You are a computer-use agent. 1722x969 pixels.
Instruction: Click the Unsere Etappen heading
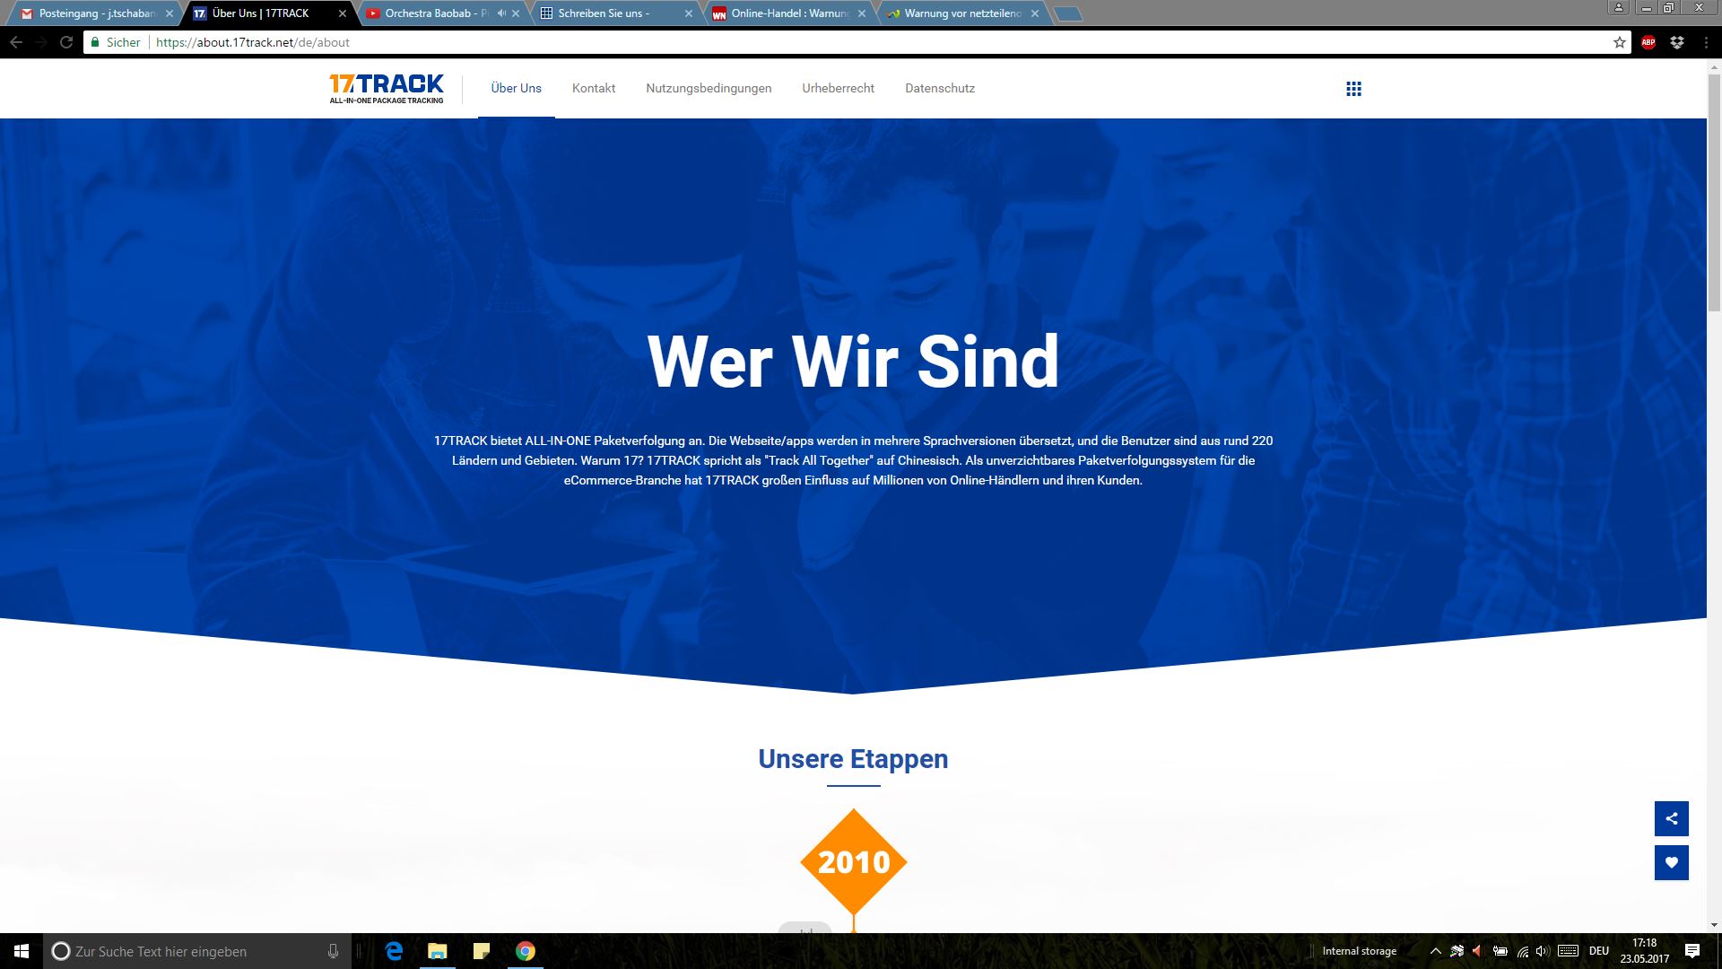click(x=853, y=759)
